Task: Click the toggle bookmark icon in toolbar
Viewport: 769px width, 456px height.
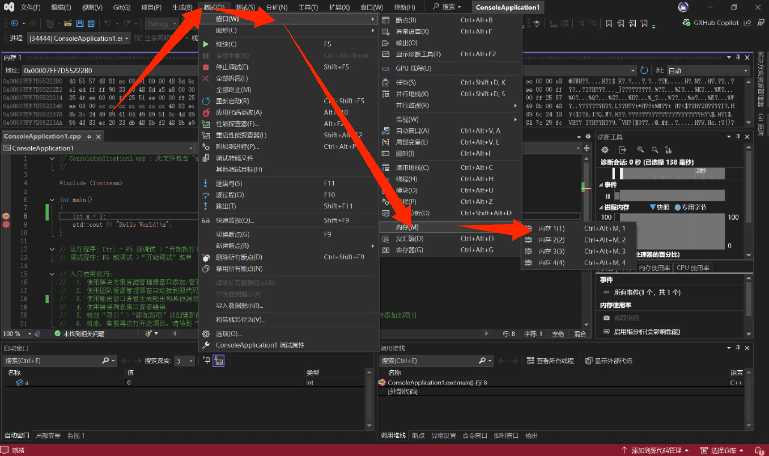Action: click(609, 23)
